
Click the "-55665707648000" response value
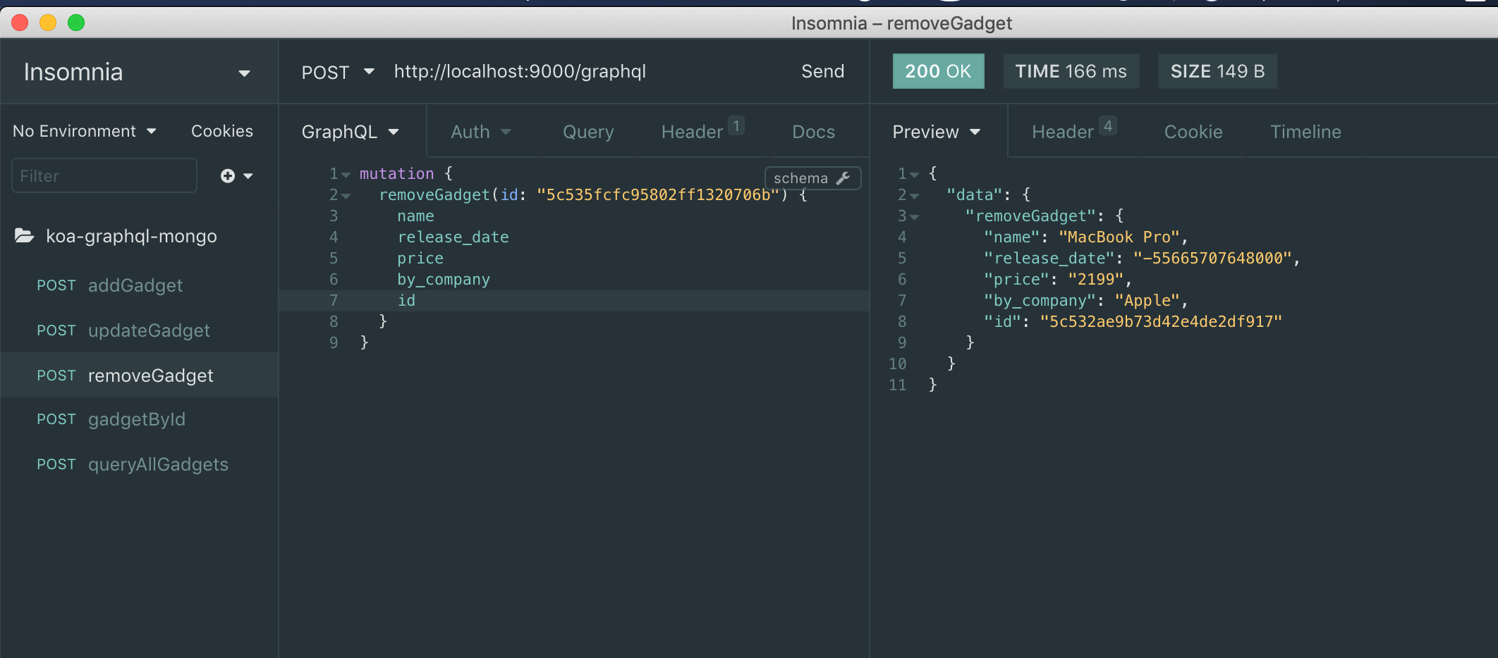point(1212,258)
